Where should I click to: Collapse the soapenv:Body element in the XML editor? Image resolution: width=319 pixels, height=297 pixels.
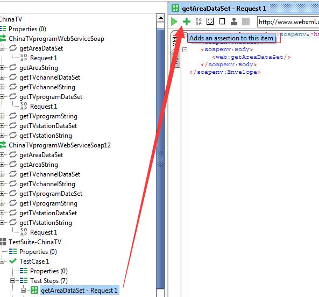point(185,49)
